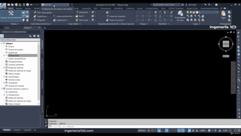
Task: Expand the Alineaciones tree node
Action: click(4, 56)
